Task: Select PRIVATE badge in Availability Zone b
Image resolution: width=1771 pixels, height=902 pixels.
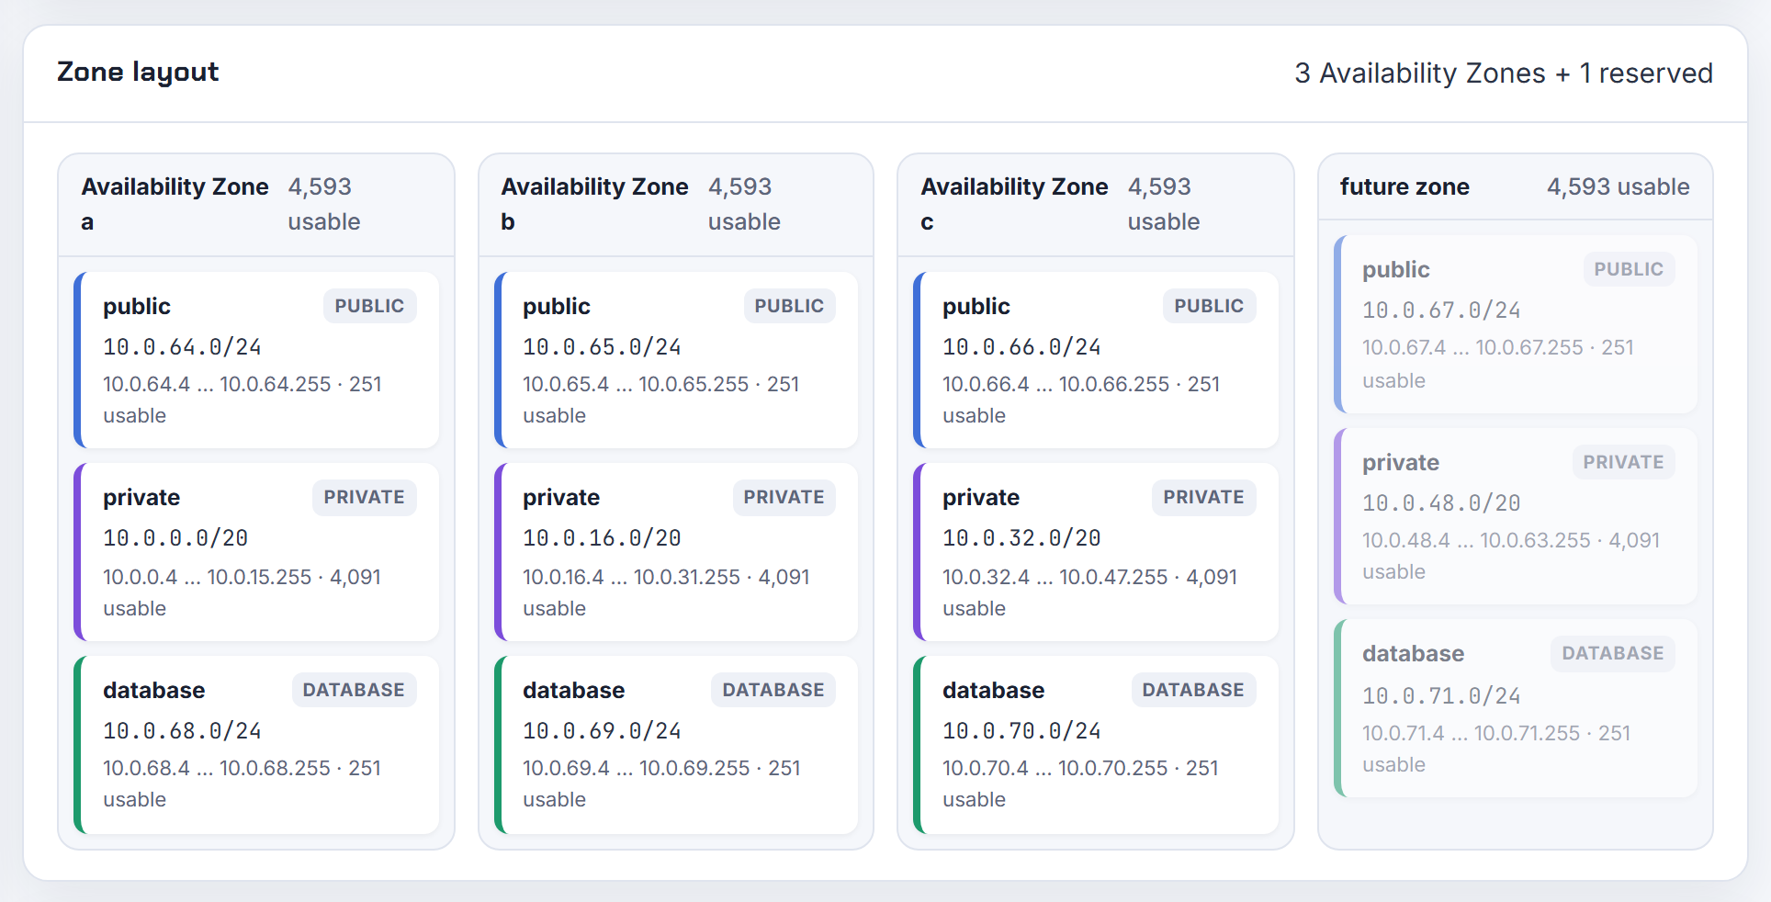Action: tap(784, 497)
